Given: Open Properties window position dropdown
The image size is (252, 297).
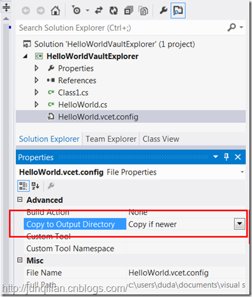Looking at the screenshot, I should [x=216, y=157].
